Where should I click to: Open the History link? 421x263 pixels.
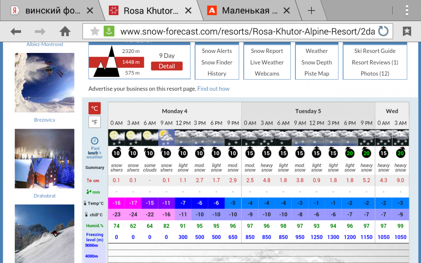point(217,74)
